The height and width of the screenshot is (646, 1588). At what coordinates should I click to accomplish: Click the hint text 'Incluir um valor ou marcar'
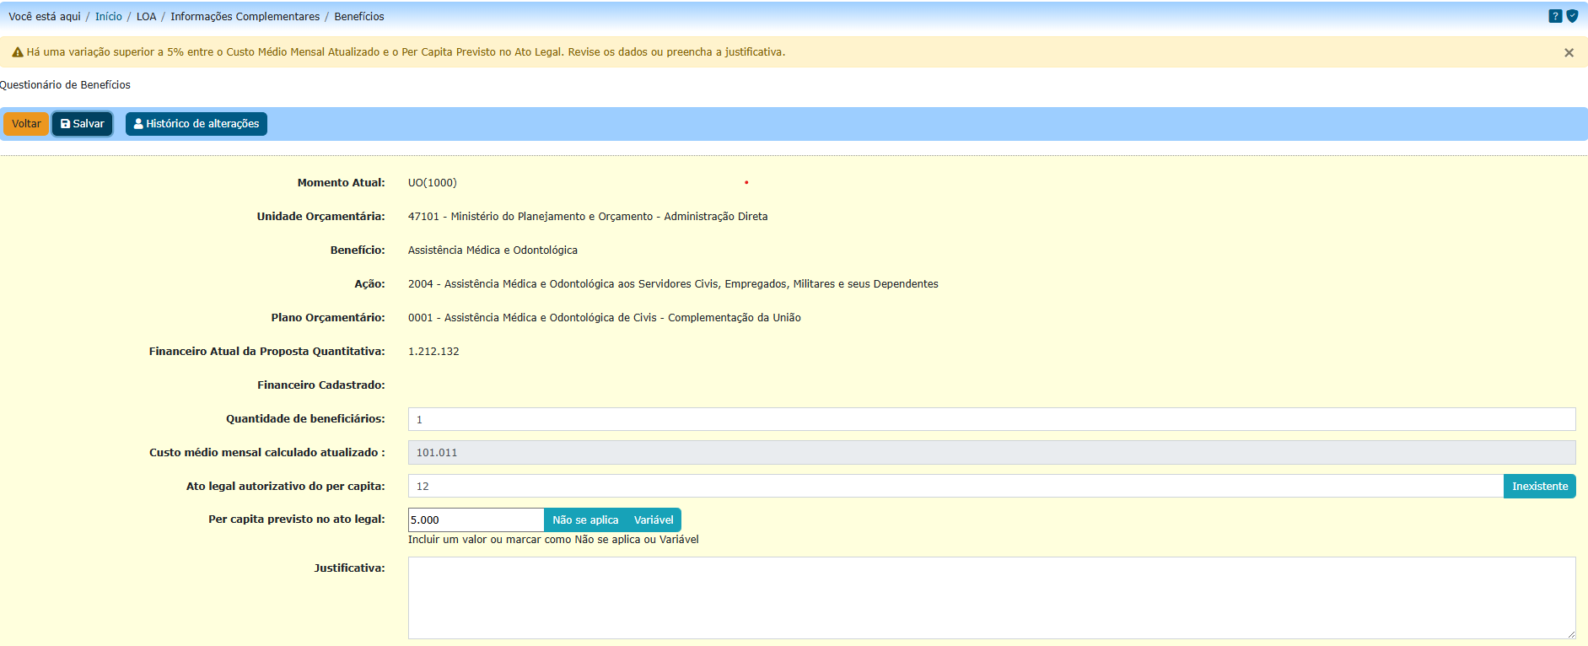click(x=553, y=540)
